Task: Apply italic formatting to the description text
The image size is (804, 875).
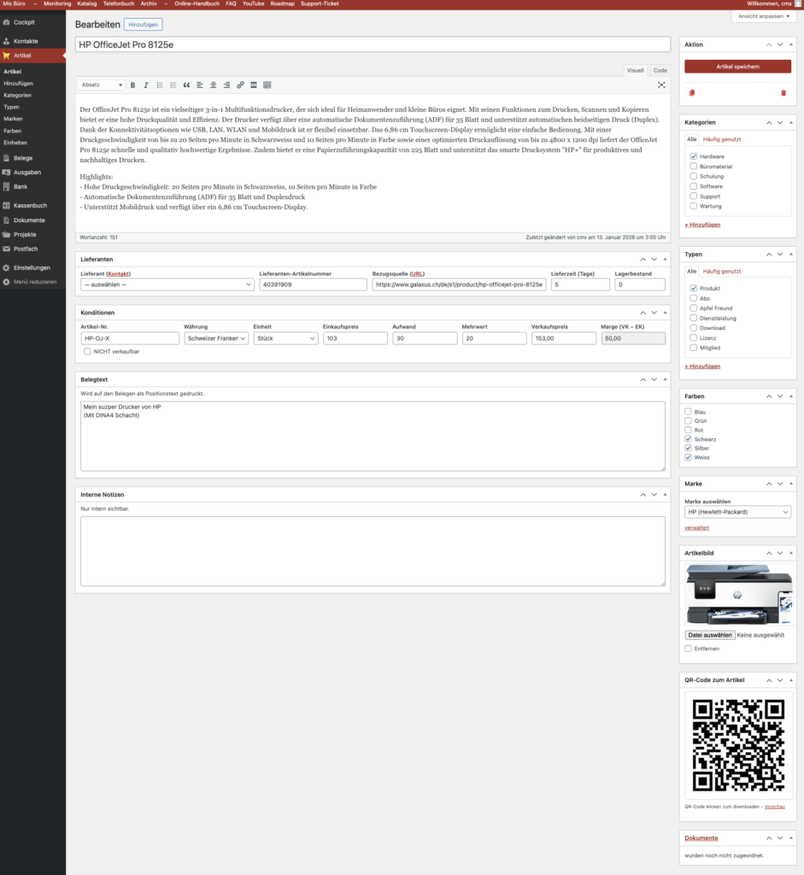Action: (x=146, y=85)
